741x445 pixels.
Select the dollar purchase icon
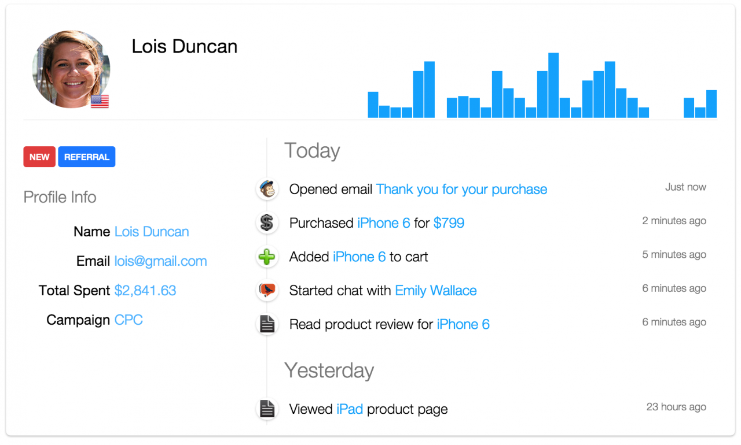[267, 222]
